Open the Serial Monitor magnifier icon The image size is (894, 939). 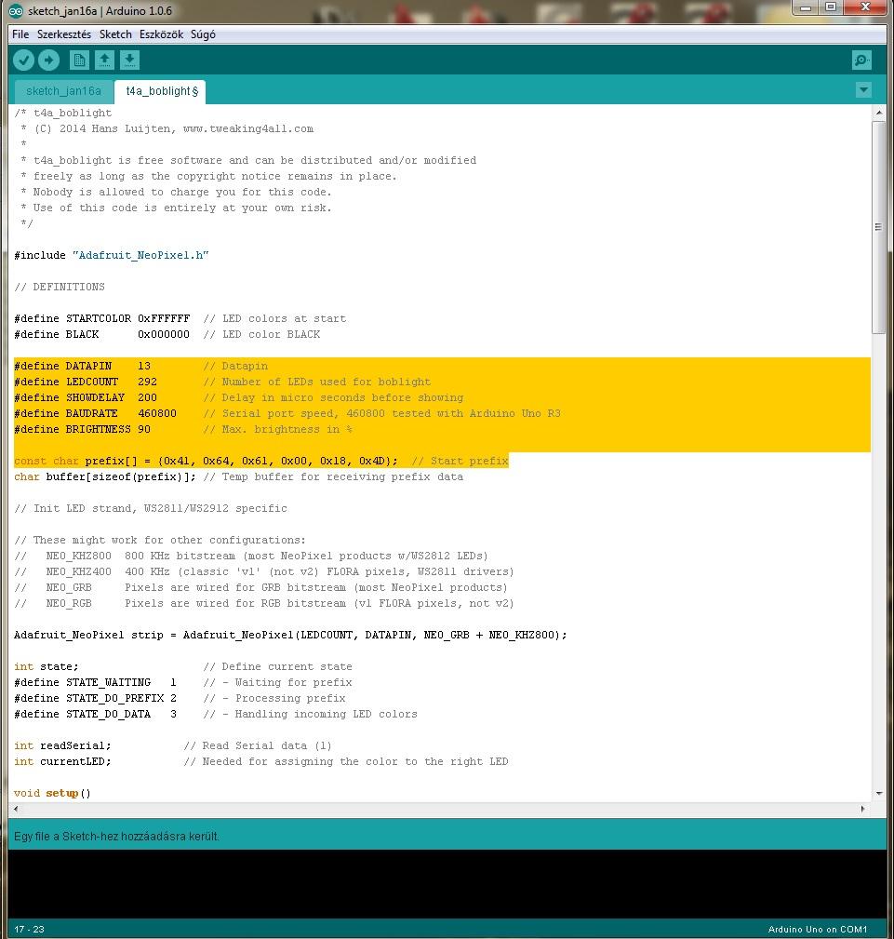coord(861,60)
